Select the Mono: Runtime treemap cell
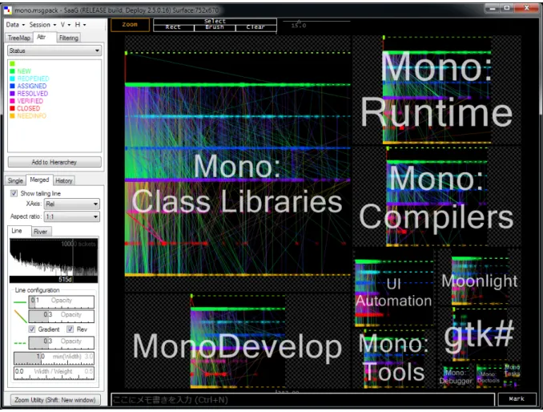 [436, 90]
